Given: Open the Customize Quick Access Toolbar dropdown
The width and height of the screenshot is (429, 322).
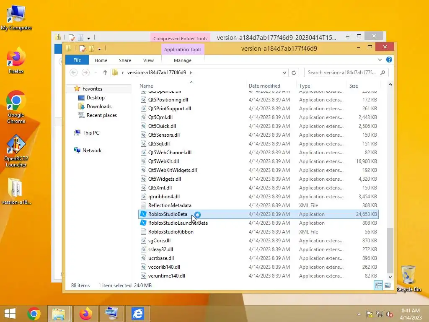Looking at the screenshot, I should [x=99, y=49].
